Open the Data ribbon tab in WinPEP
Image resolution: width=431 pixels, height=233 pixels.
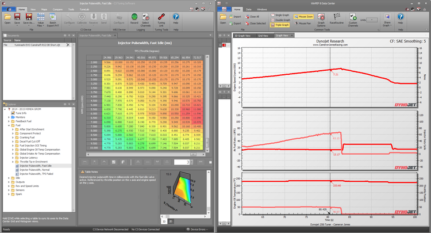(248, 9)
